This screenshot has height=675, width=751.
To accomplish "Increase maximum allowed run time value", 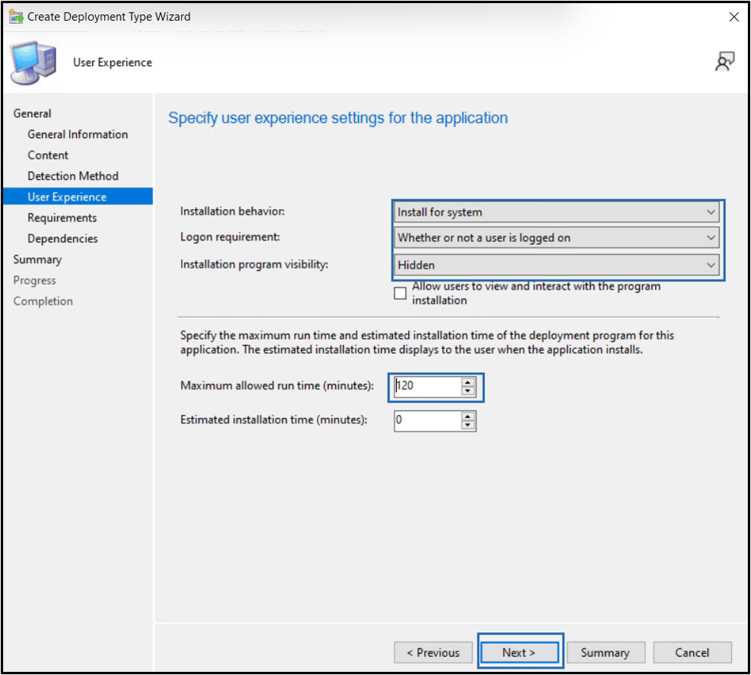I will tap(468, 382).
